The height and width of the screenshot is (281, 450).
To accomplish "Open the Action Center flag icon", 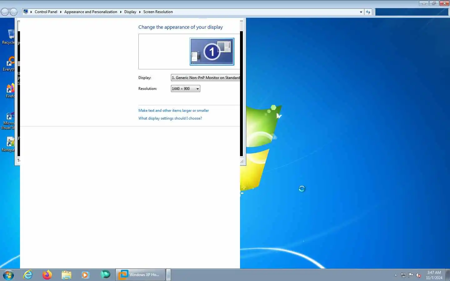I will click(x=411, y=275).
